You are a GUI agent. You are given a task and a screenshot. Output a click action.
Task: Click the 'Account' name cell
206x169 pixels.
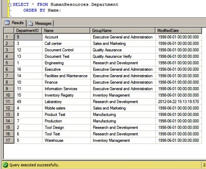[x=66, y=37]
